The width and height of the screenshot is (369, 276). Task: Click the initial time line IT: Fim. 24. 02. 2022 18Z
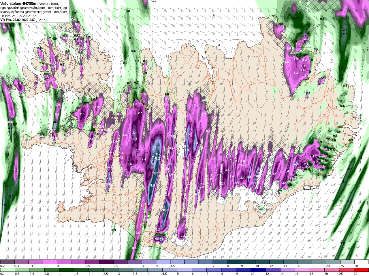click(x=18, y=16)
